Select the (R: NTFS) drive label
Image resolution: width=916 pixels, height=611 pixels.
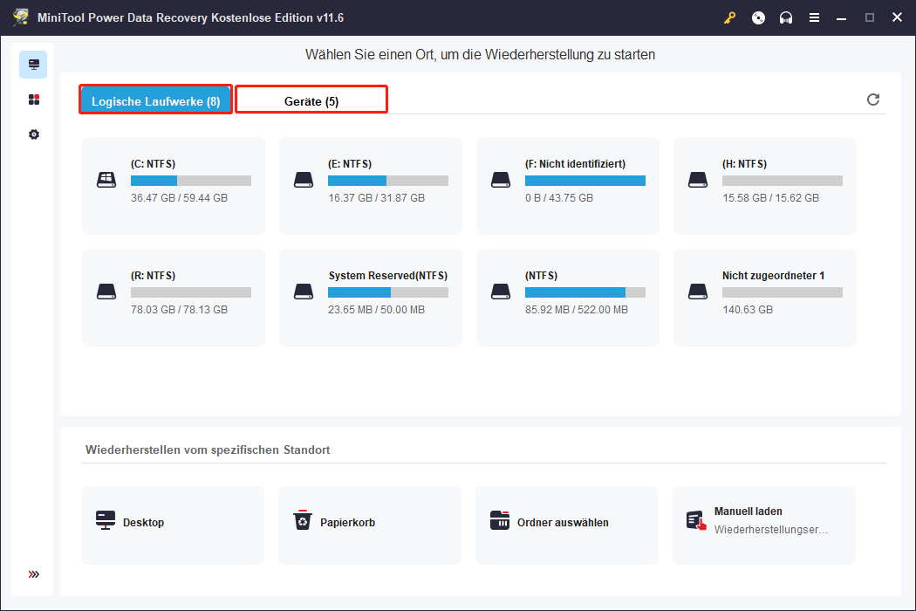coord(153,276)
